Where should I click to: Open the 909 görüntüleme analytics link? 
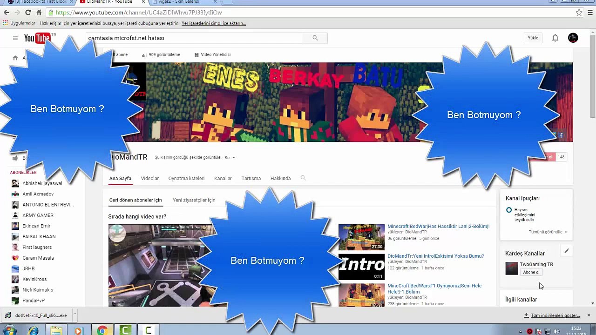tap(161, 54)
